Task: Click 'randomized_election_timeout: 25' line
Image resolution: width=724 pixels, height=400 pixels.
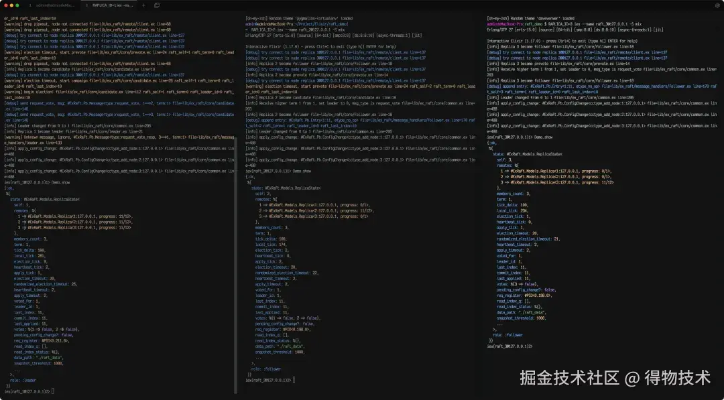Action: click(46, 284)
